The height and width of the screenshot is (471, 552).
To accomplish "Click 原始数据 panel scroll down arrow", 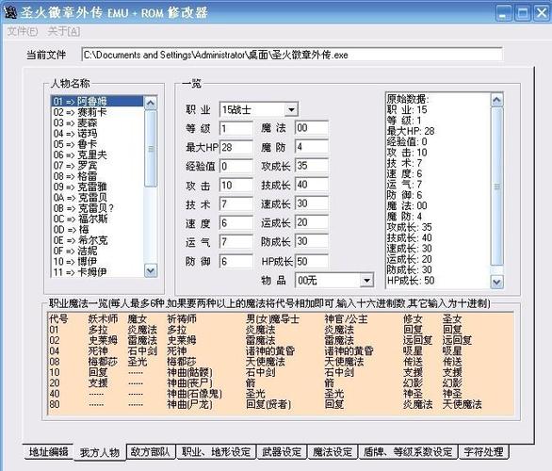I will tap(496, 282).
